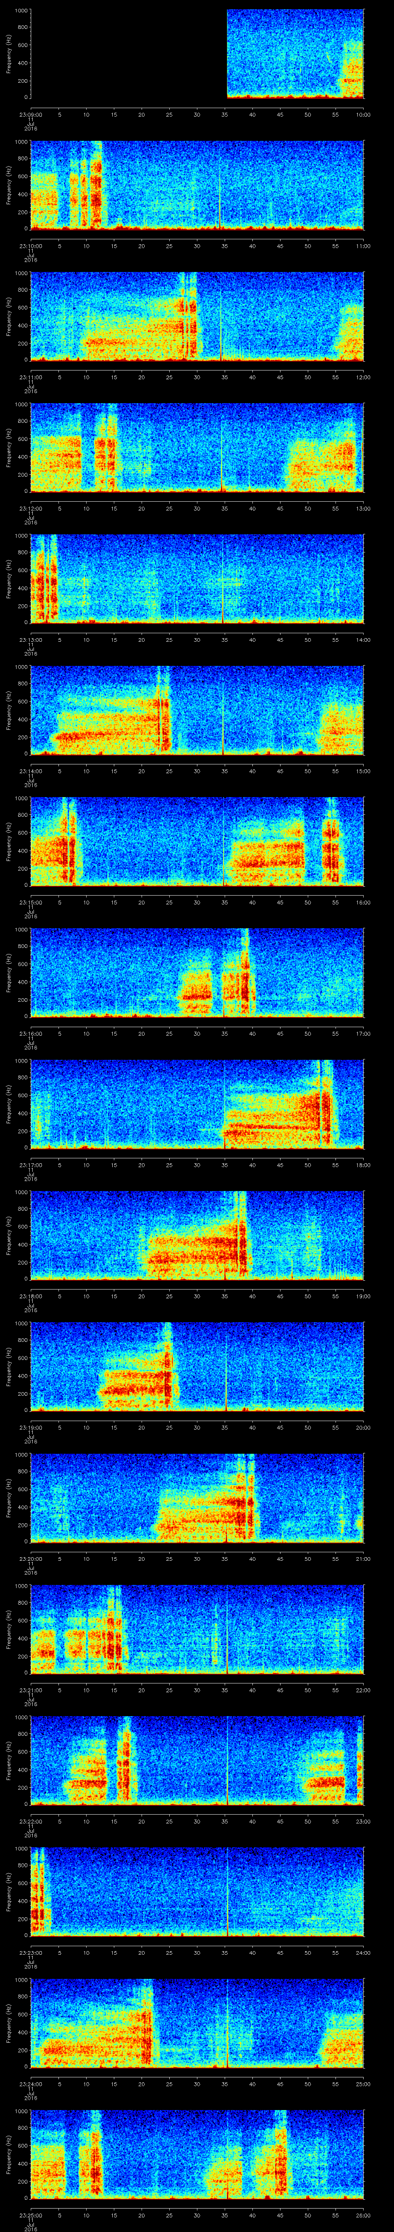Click the 23:21:00 start time label

click(x=30, y=1690)
